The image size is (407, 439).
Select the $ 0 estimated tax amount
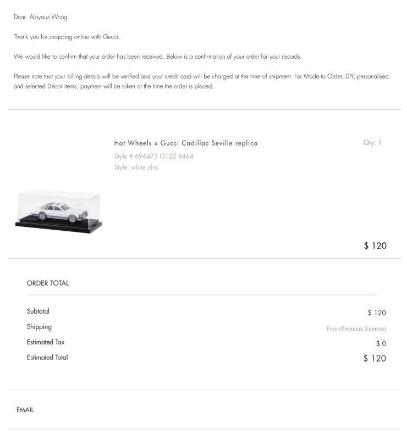381,343
